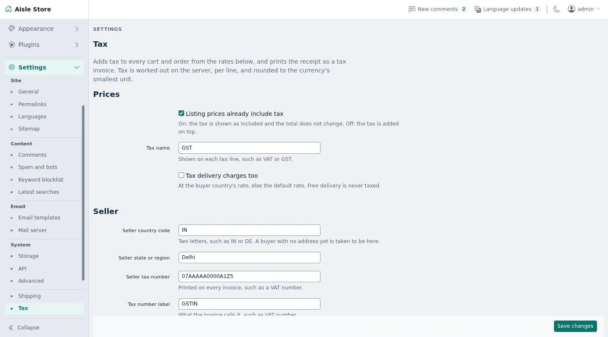Enable Tax delivery charges too checkbox

(181, 175)
